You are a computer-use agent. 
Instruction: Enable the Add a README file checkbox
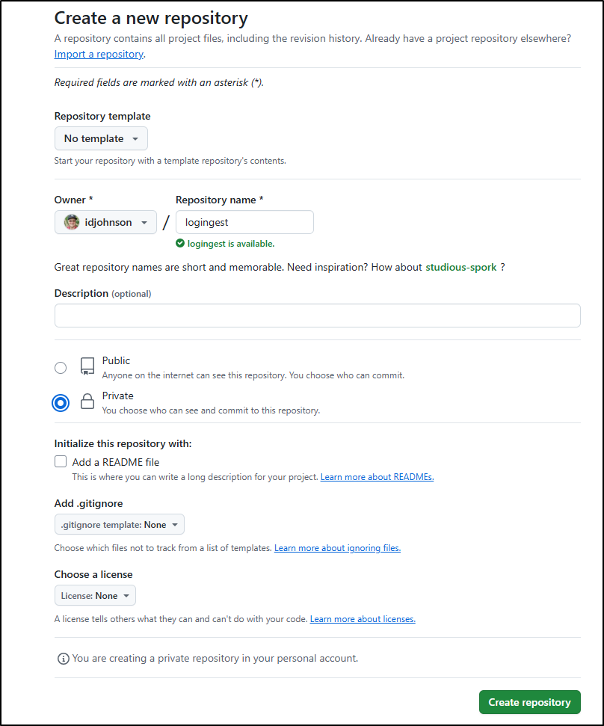(61, 461)
